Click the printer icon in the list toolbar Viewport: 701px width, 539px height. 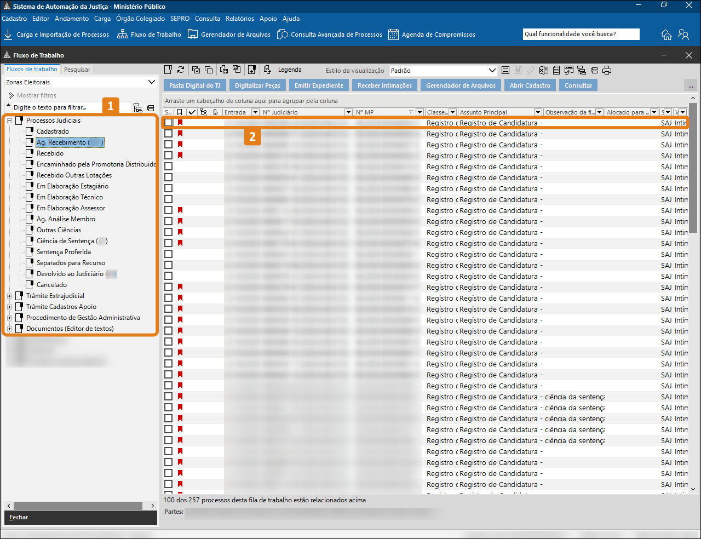(x=607, y=70)
